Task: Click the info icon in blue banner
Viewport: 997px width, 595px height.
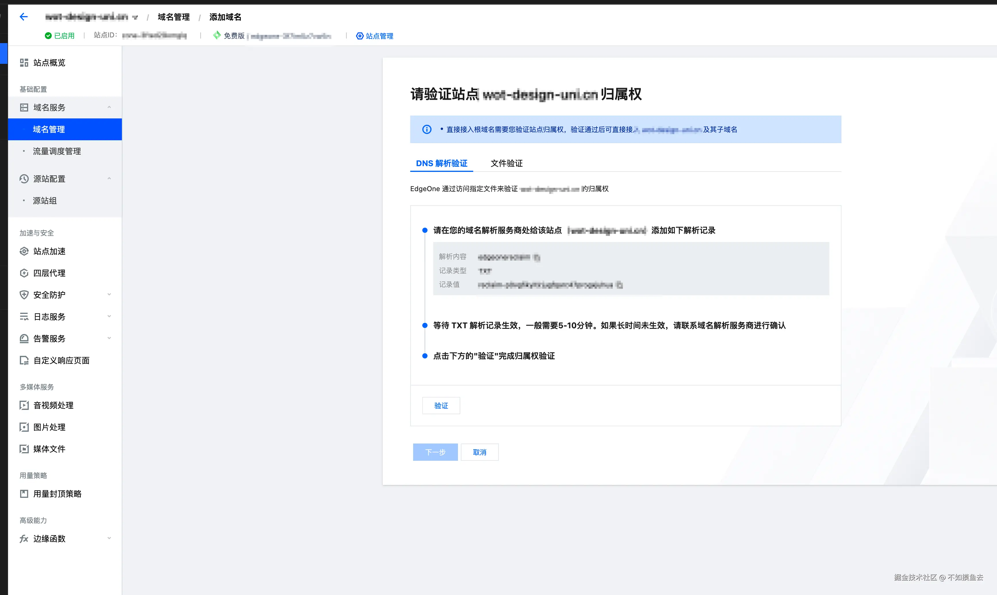Action: pos(427,130)
